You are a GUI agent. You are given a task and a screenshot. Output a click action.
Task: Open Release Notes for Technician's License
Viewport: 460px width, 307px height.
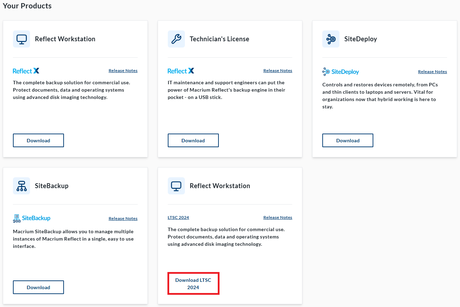click(x=278, y=71)
